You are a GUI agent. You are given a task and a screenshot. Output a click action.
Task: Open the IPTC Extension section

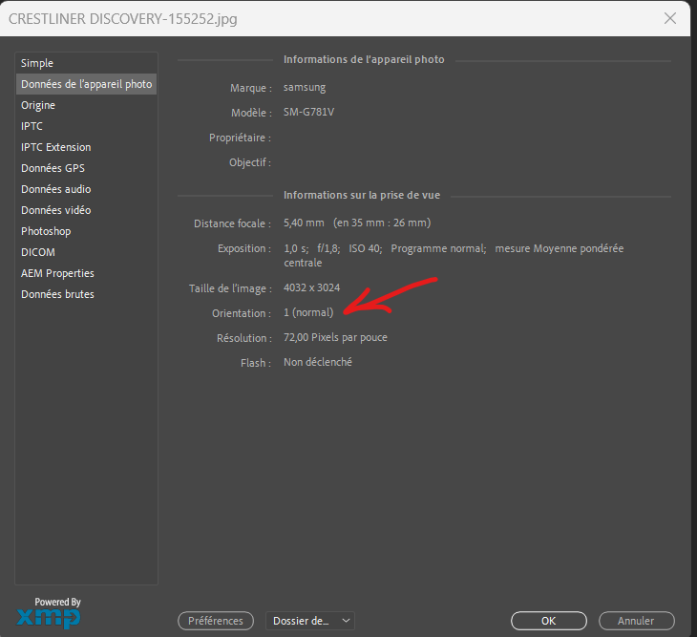(x=86, y=147)
